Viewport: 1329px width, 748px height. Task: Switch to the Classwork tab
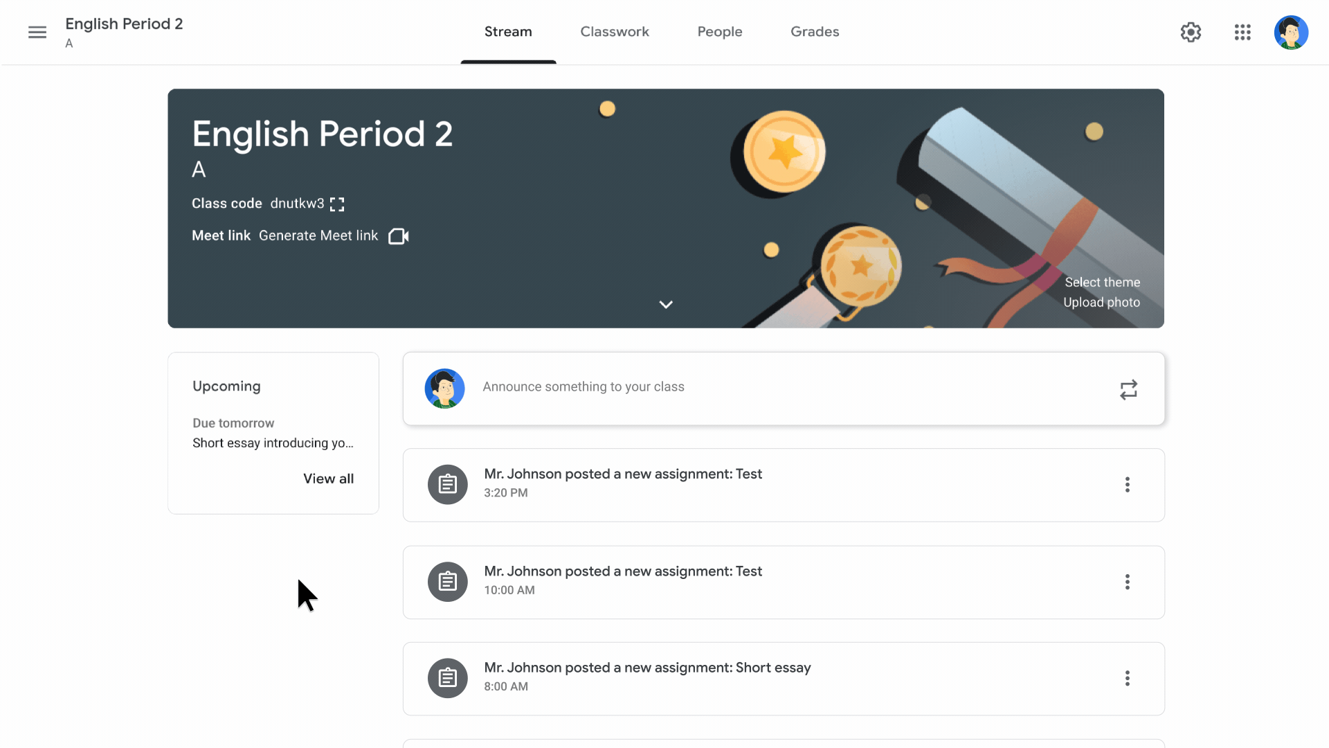pos(614,32)
